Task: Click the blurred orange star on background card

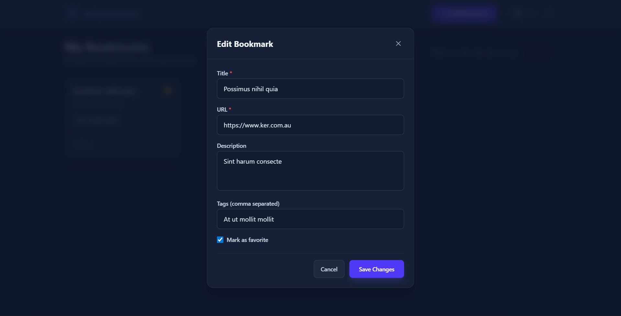Action: coord(168,91)
